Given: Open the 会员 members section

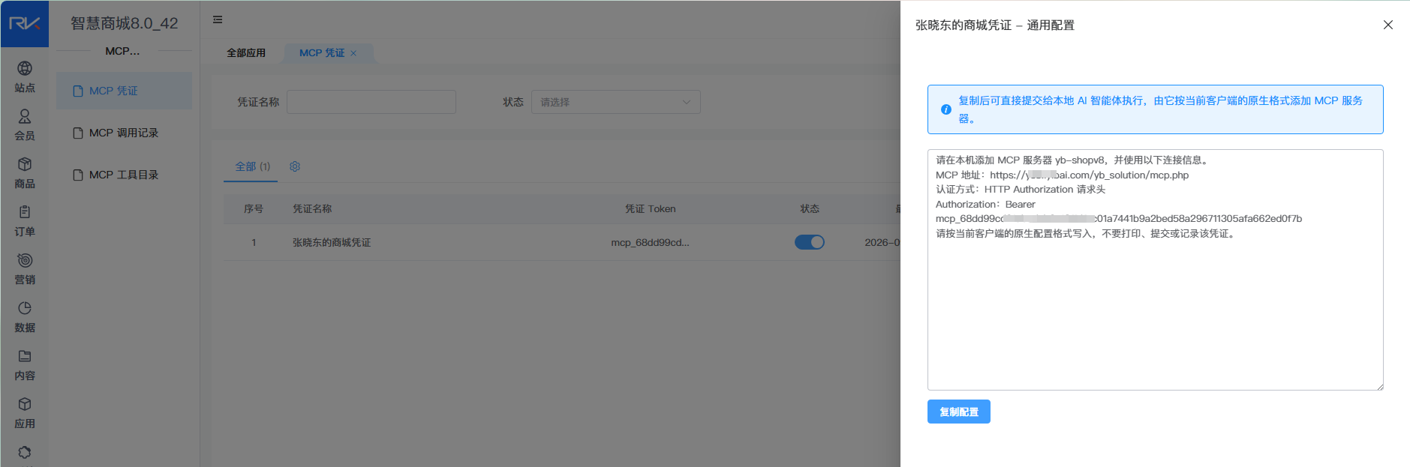Looking at the screenshot, I should click(25, 125).
